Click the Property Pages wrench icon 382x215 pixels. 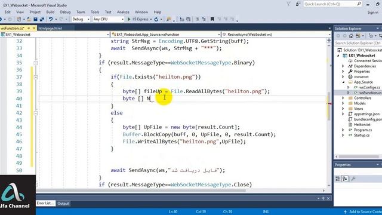[x=353, y=179]
